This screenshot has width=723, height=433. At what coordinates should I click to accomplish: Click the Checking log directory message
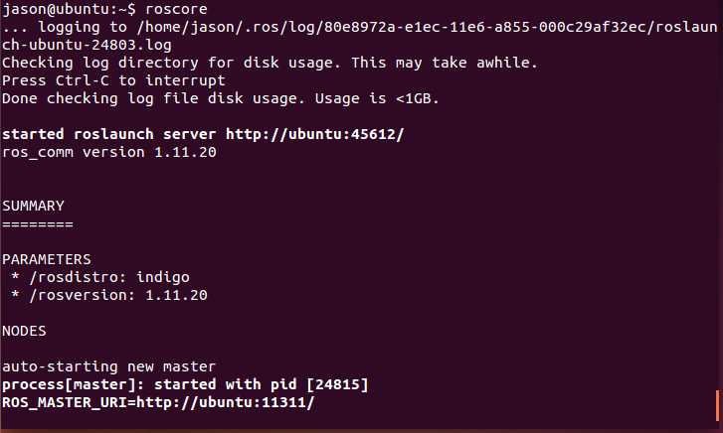click(x=269, y=63)
